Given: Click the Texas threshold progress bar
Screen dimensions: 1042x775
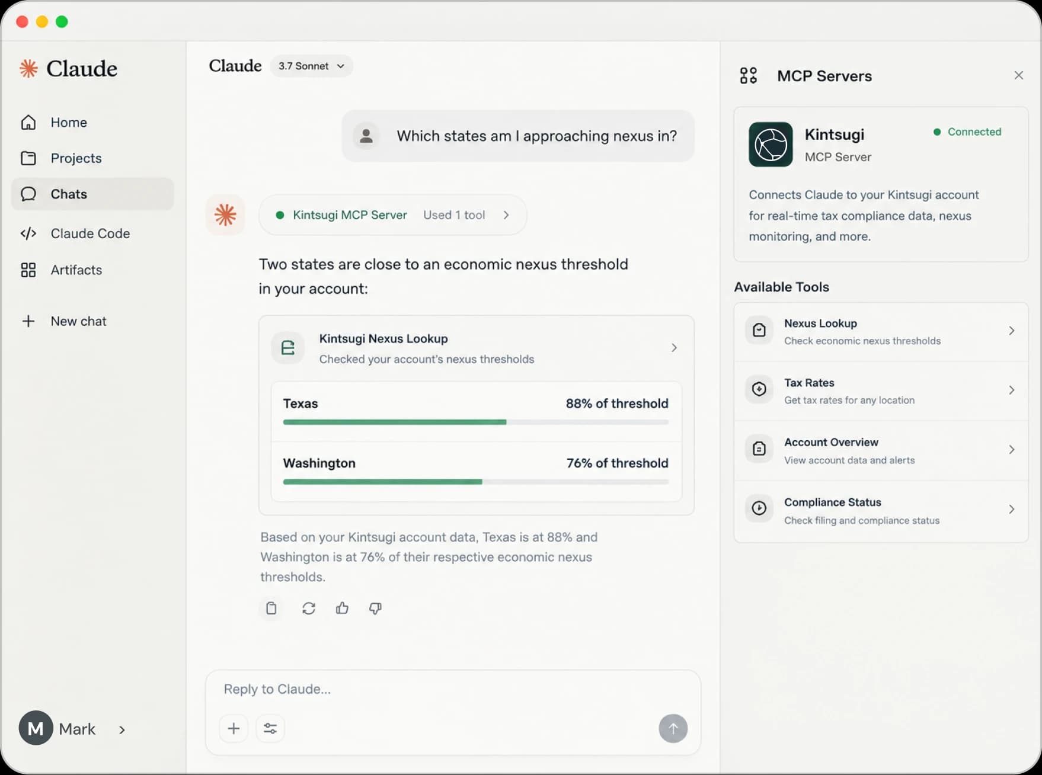Looking at the screenshot, I should [x=476, y=422].
